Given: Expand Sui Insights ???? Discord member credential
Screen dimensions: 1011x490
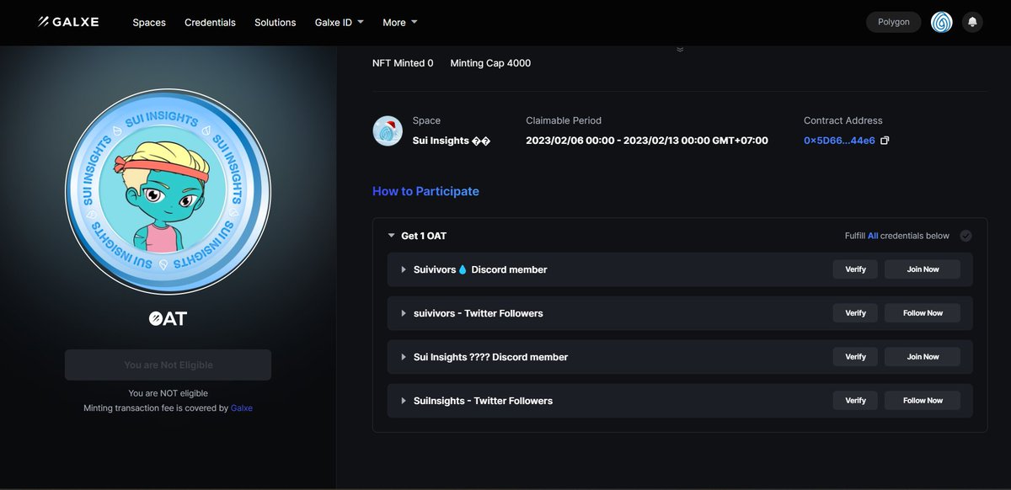Looking at the screenshot, I should coord(404,357).
